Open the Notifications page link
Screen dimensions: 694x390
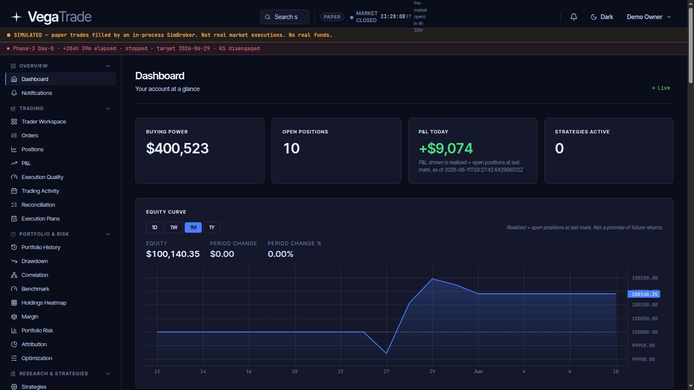pyautogui.click(x=61, y=93)
